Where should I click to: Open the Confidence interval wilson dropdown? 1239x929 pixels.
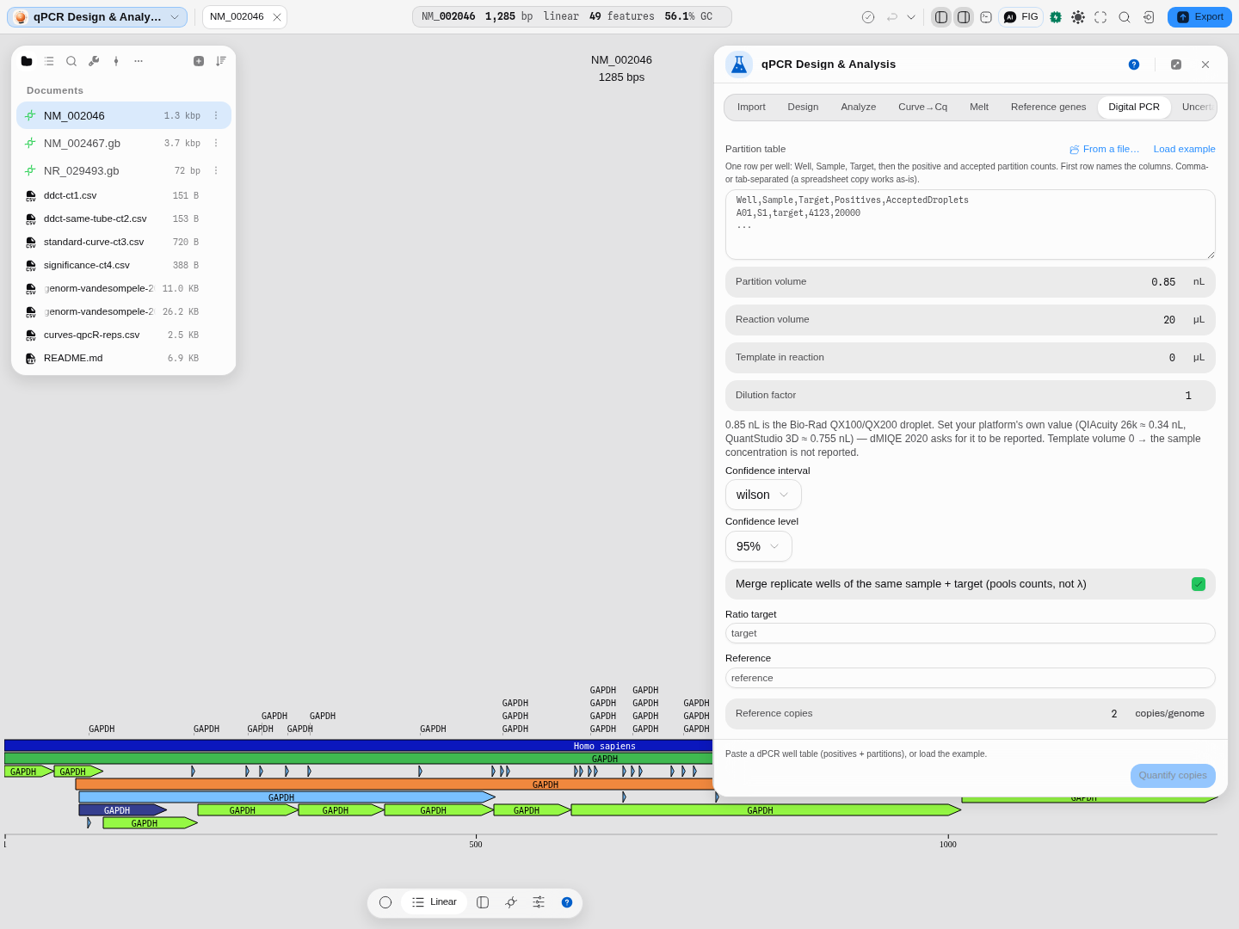coord(763,495)
